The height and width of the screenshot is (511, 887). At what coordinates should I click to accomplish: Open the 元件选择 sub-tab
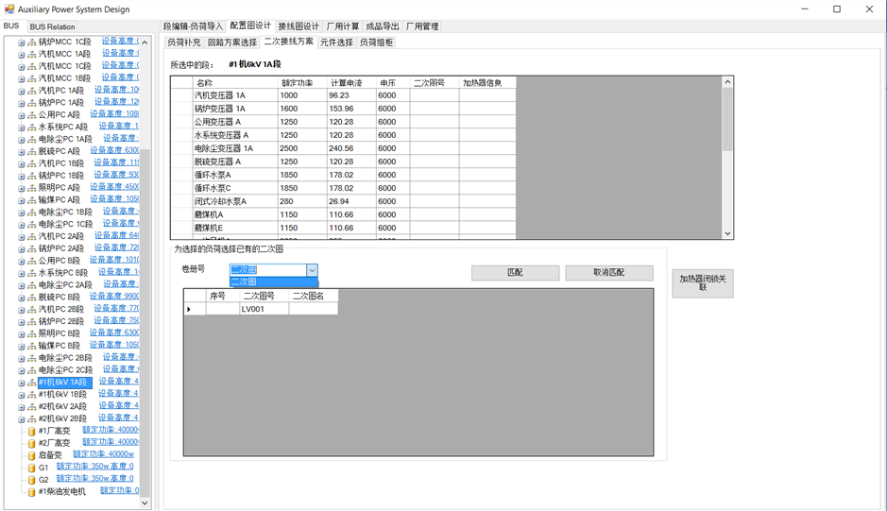(x=336, y=43)
